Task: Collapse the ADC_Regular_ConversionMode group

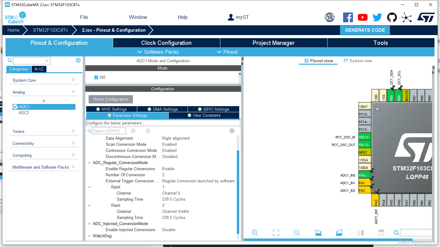Action: [89, 163]
